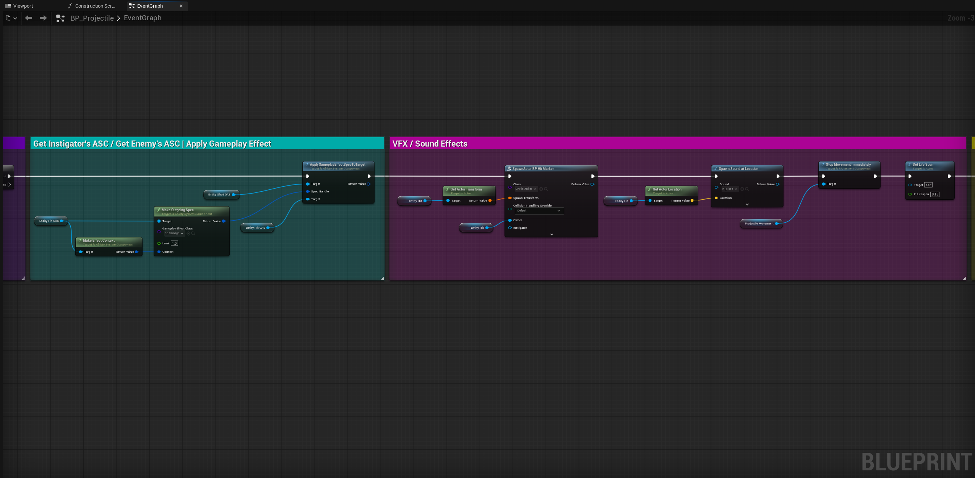This screenshot has height=478, width=975.
Task: Click the Owner pin on SpawnActor
Action: pos(510,220)
